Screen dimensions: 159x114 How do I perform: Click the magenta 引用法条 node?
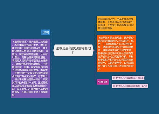point(103,82)
